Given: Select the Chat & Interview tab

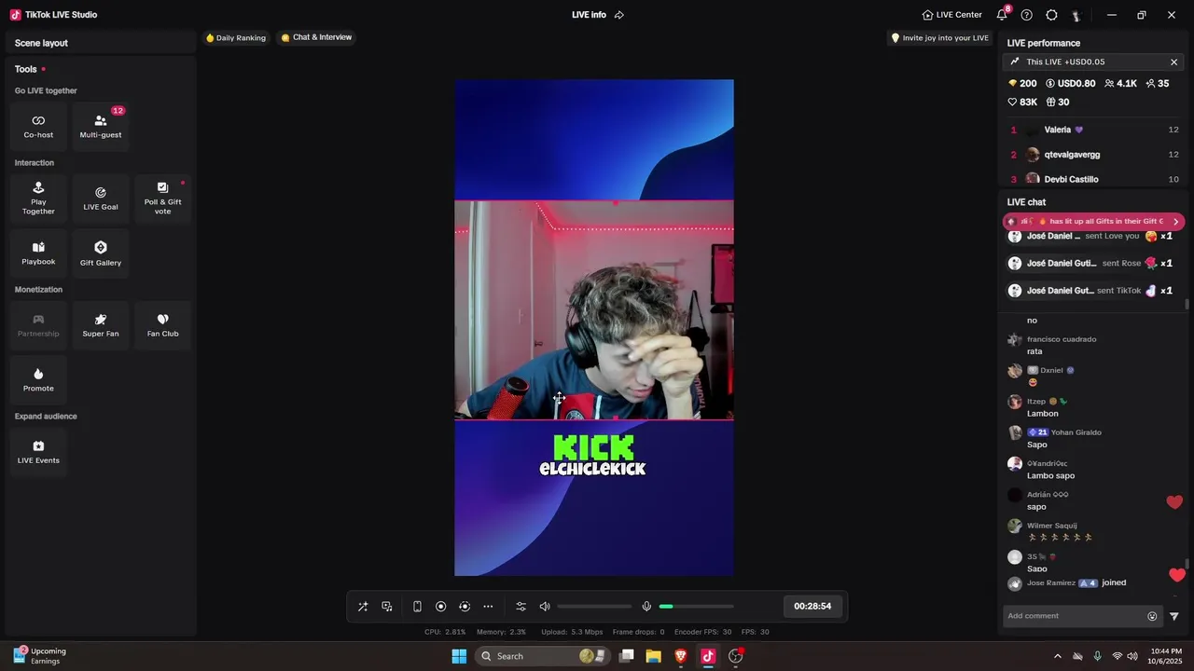Looking at the screenshot, I should point(317,37).
